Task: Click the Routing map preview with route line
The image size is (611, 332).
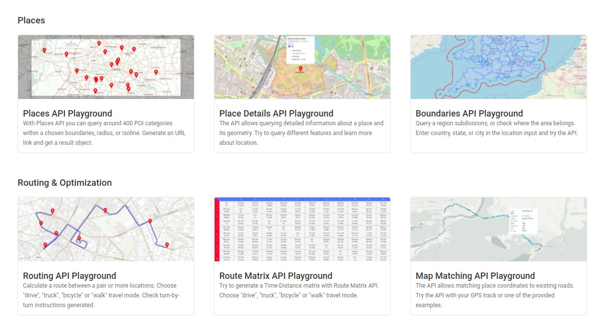Action: 105,229
